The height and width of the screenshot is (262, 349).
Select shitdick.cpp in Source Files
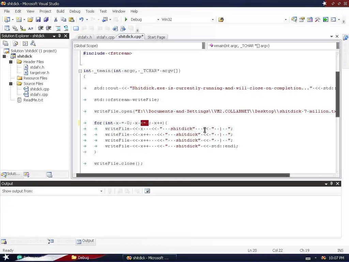tap(40, 89)
